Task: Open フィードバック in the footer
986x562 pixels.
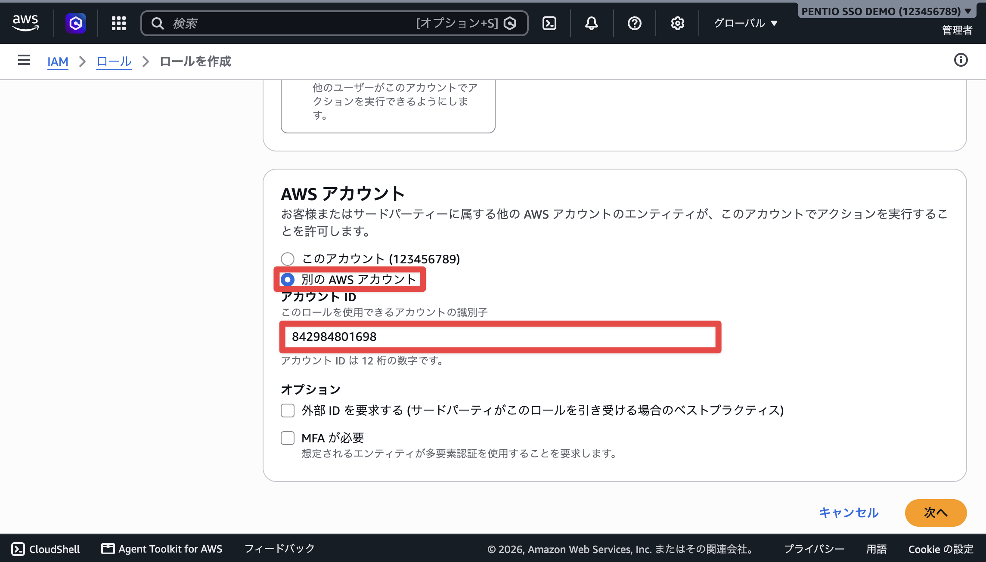Action: click(279, 549)
